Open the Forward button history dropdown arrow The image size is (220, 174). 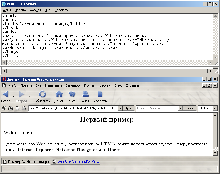(30, 96)
